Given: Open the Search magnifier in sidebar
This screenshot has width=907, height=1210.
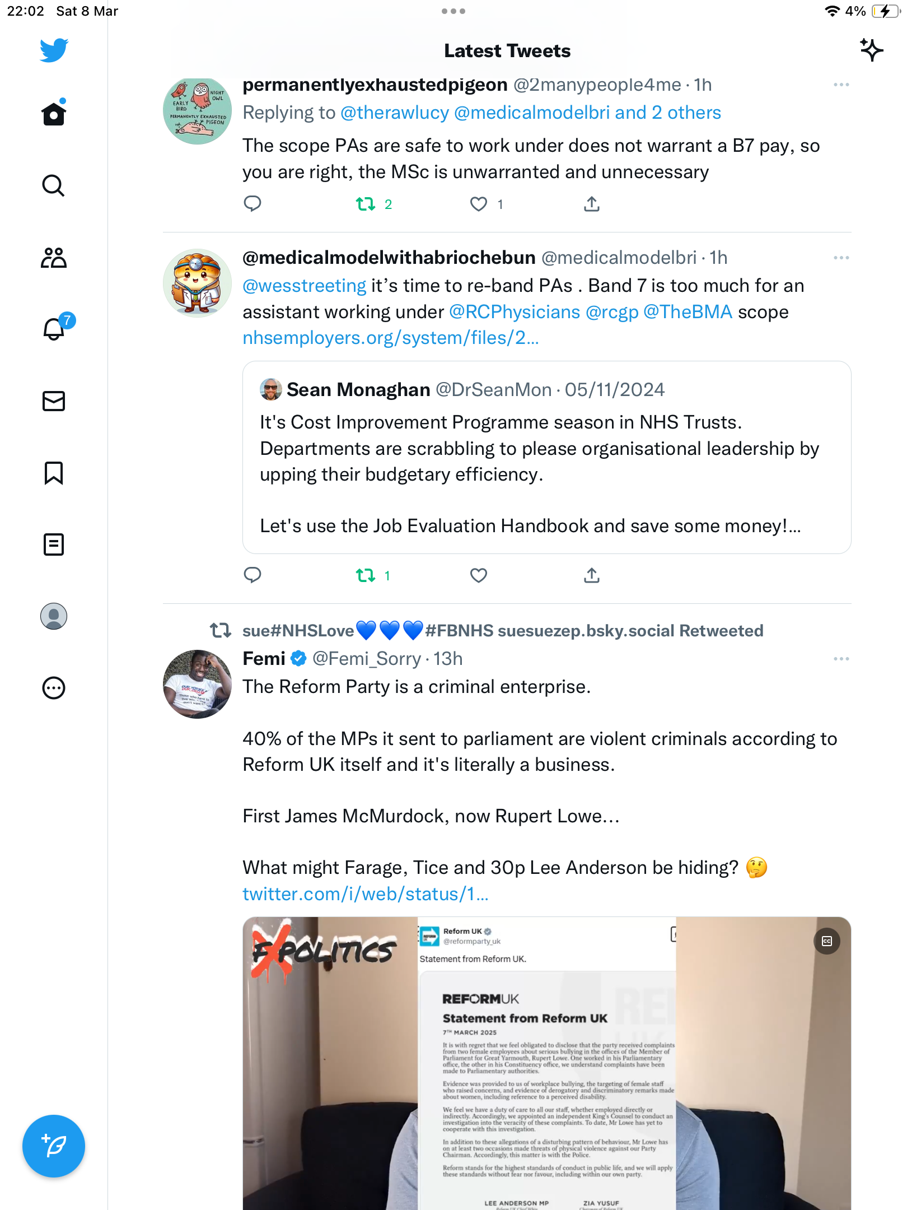Looking at the screenshot, I should coord(54,185).
